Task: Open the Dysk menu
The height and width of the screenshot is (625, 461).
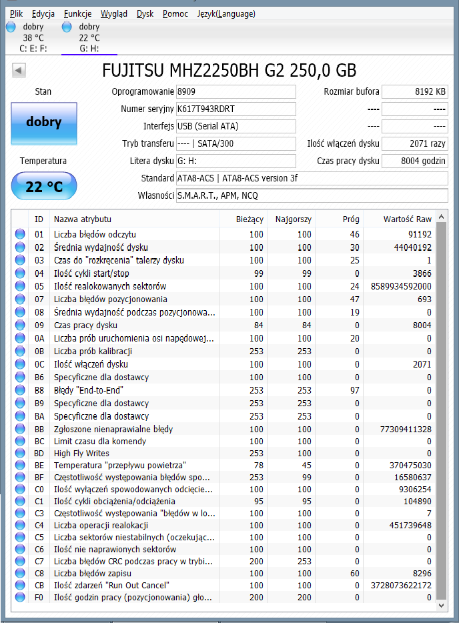Action: click(145, 14)
